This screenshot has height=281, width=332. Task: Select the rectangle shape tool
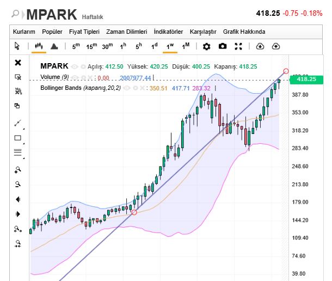tap(17, 138)
